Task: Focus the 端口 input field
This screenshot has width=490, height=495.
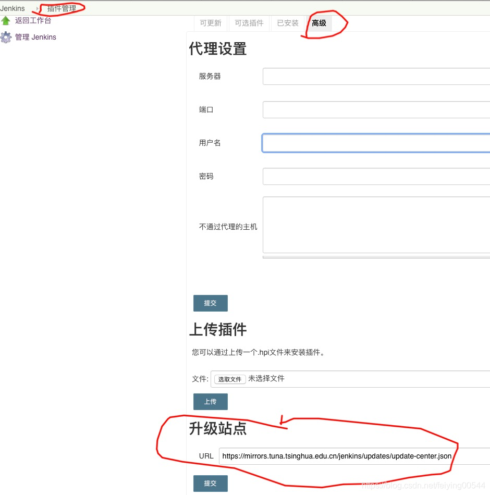Action: pos(376,109)
